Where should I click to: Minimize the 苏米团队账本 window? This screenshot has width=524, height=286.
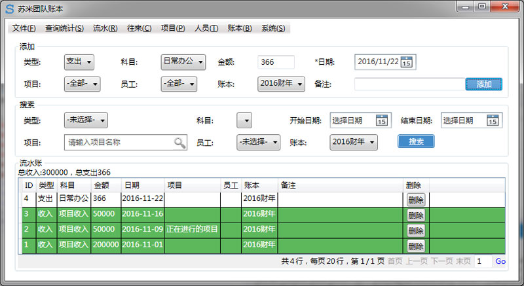click(466, 6)
